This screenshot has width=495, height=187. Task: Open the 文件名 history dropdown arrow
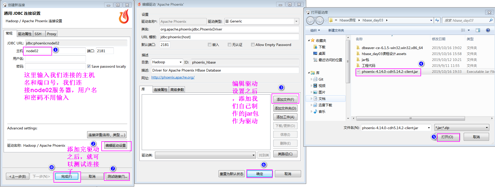(x=429, y=128)
